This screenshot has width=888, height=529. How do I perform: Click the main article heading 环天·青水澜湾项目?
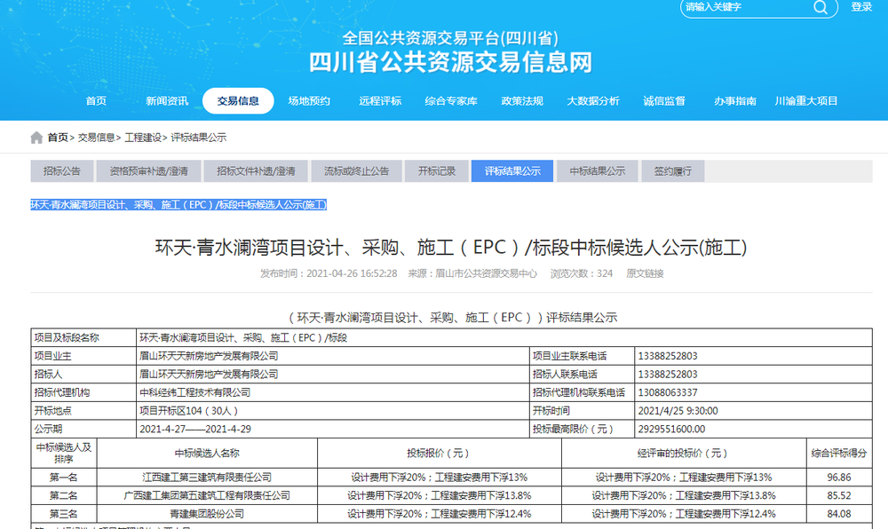451,248
